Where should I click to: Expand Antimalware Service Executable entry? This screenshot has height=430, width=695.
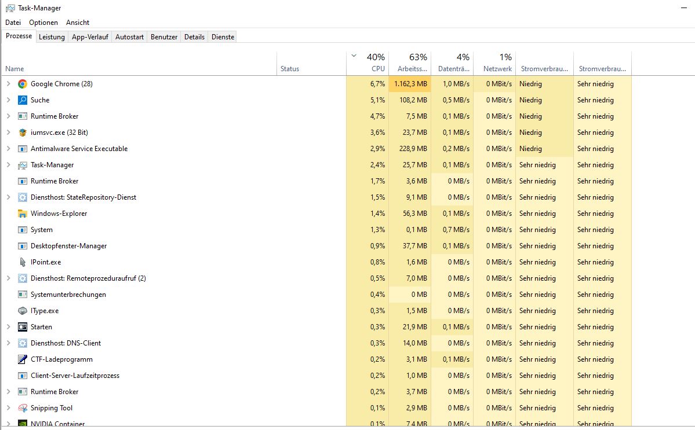8,149
